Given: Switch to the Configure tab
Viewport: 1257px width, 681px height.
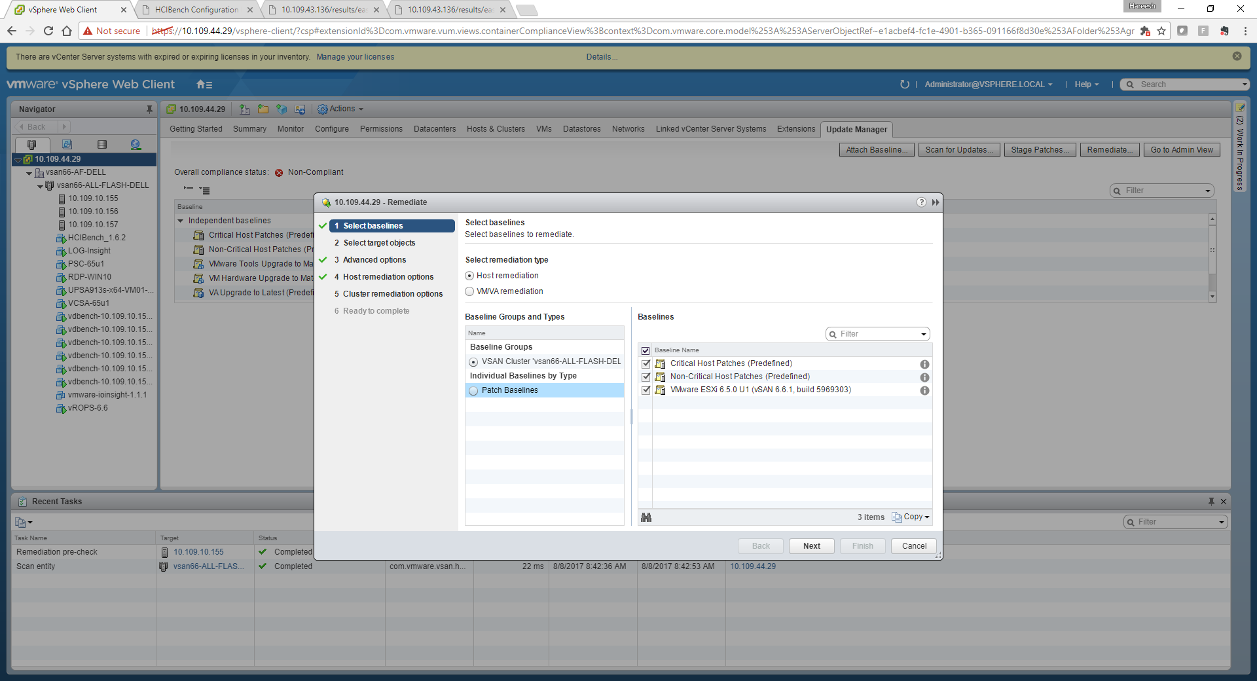Looking at the screenshot, I should click(331, 129).
